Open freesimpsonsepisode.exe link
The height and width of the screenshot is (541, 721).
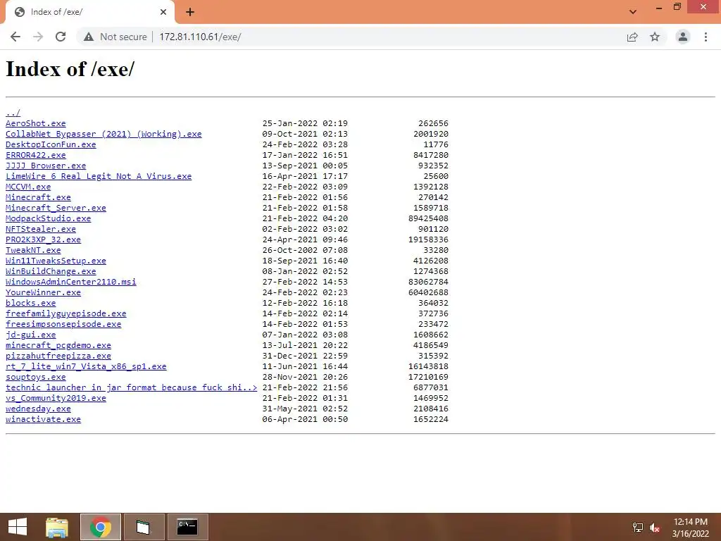(63, 324)
